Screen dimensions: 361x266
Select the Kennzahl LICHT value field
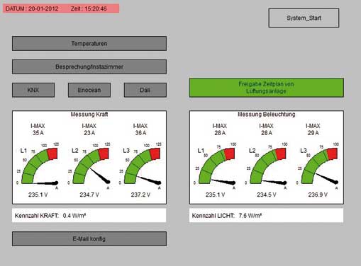point(266,215)
